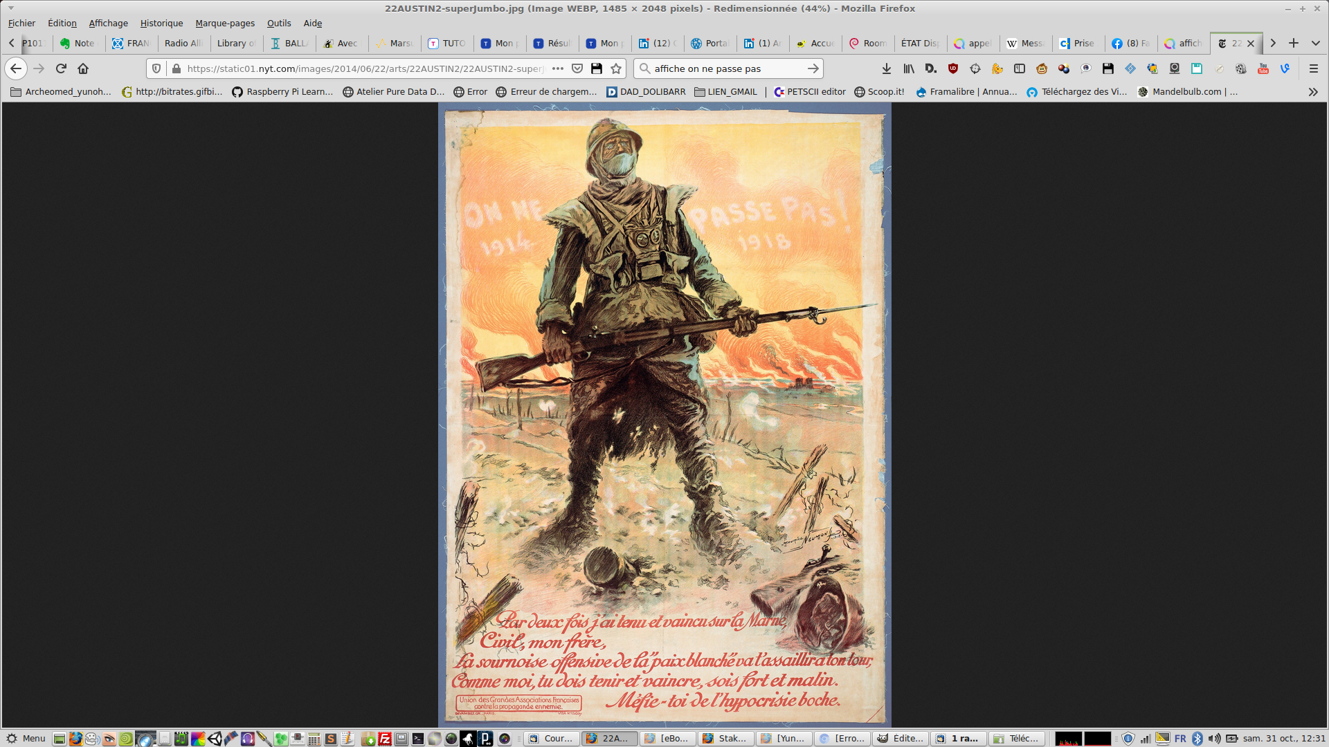Reload the page with the refresh icon
Image resolution: width=1329 pixels, height=747 pixels.
[x=61, y=68]
